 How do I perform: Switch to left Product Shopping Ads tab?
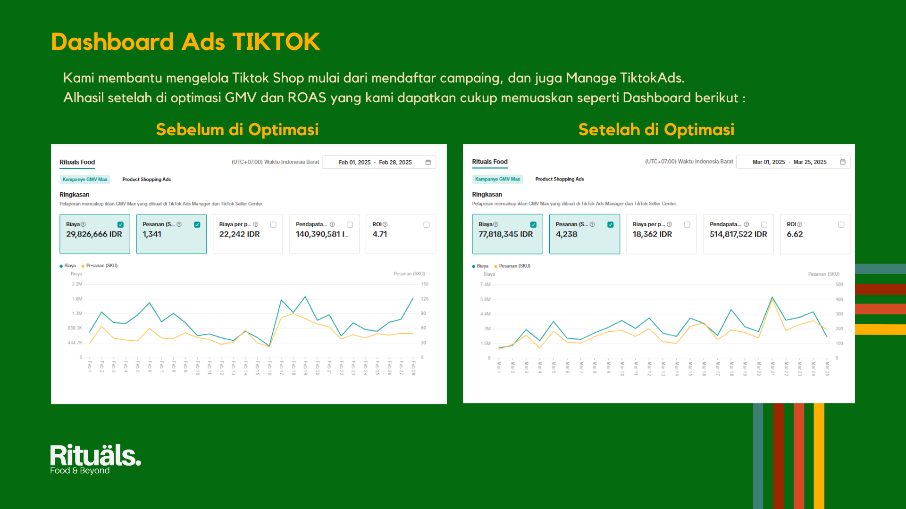point(146,180)
